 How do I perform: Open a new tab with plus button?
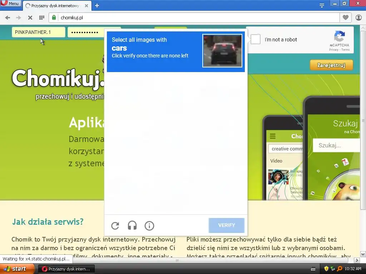pyautogui.click(x=97, y=6)
